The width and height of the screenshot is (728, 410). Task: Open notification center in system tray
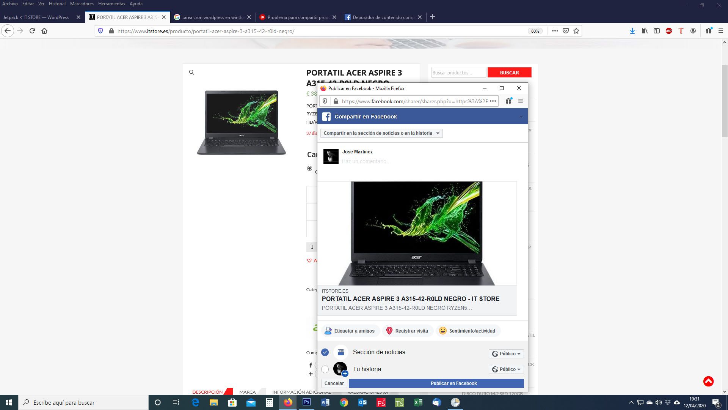(716, 403)
